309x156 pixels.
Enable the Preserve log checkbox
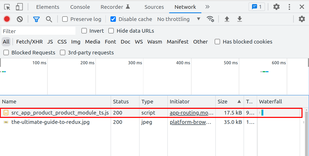tap(65, 19)
